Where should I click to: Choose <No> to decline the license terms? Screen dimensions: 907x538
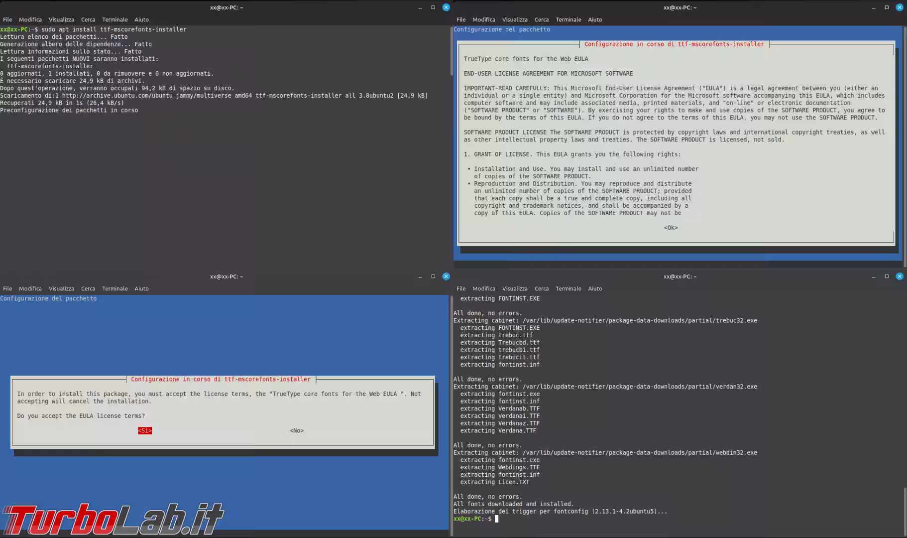[x=297, y=430]
